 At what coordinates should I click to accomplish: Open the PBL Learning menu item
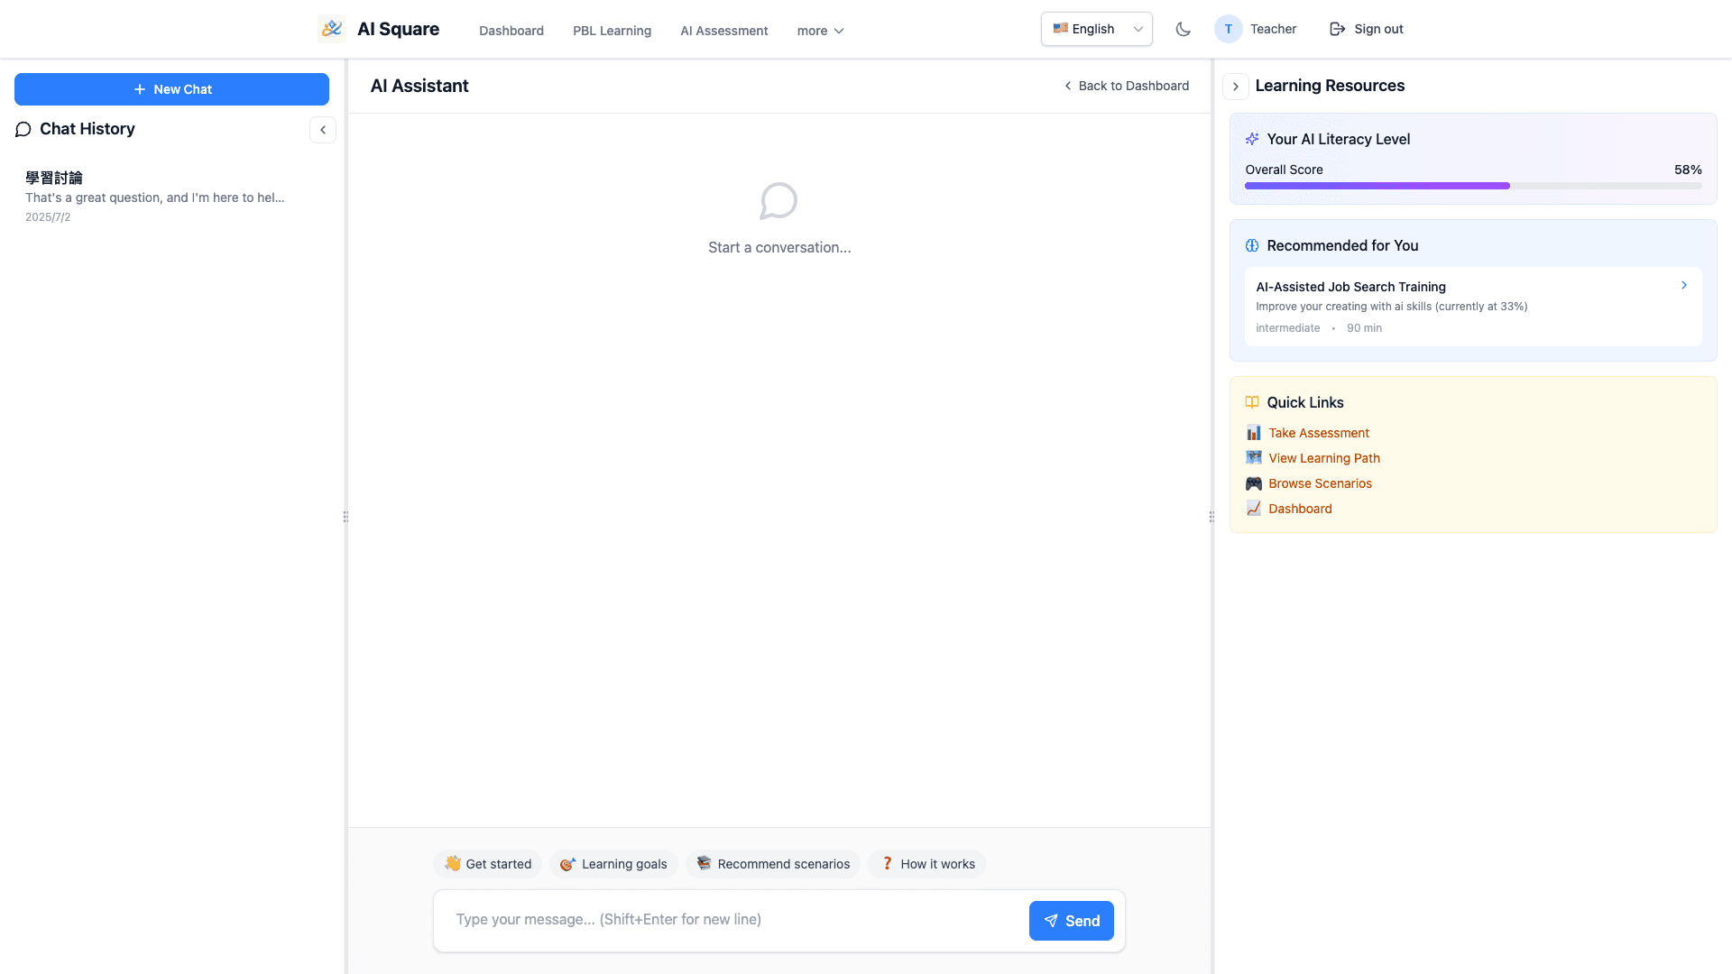tap(612, 31)
